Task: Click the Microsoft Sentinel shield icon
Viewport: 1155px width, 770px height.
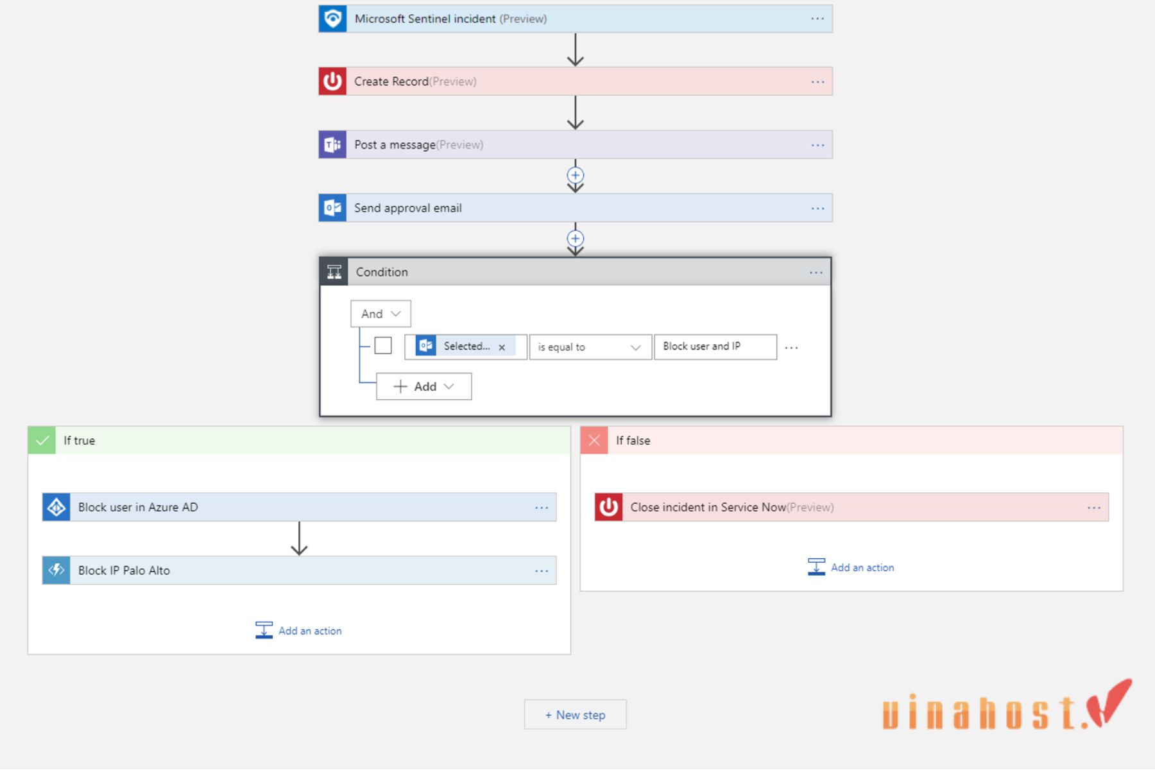Action: point(332,19)
